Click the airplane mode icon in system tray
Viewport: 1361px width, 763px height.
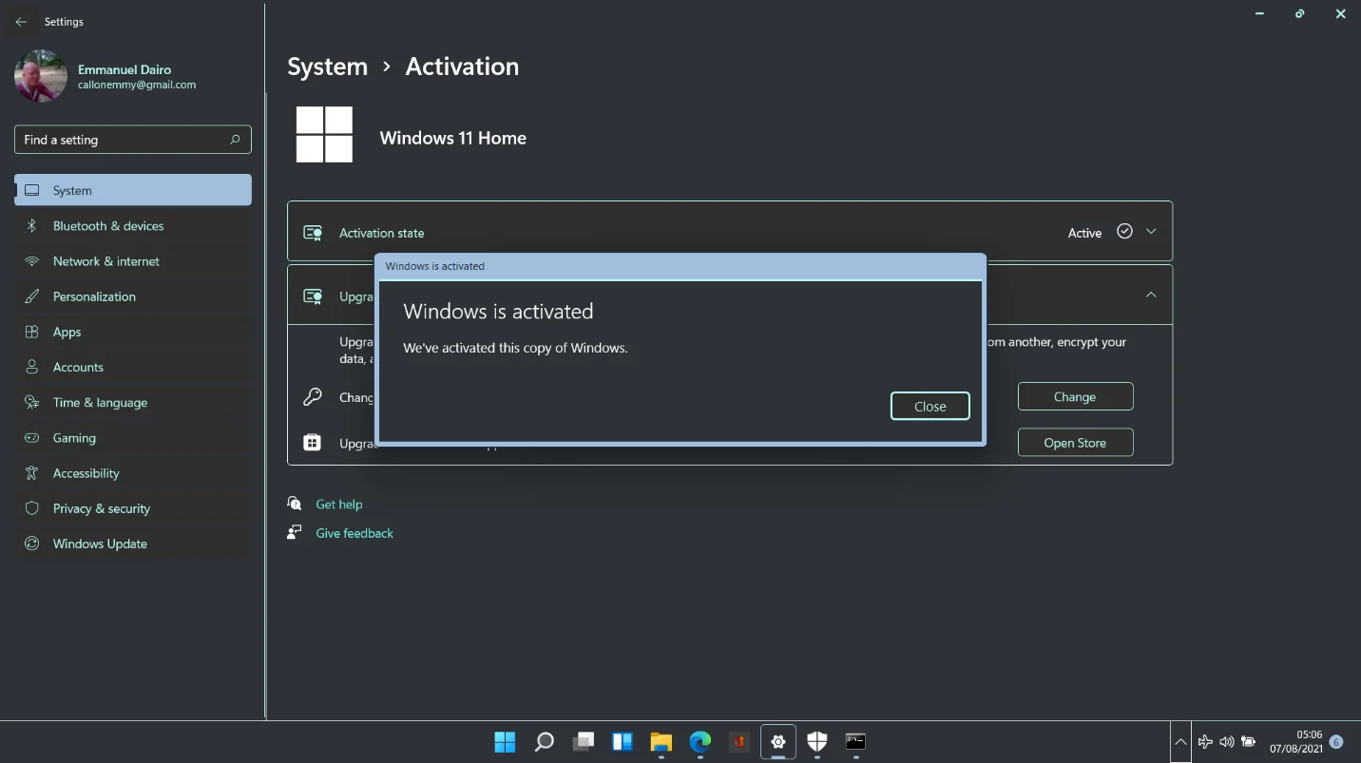[1204, 742]
